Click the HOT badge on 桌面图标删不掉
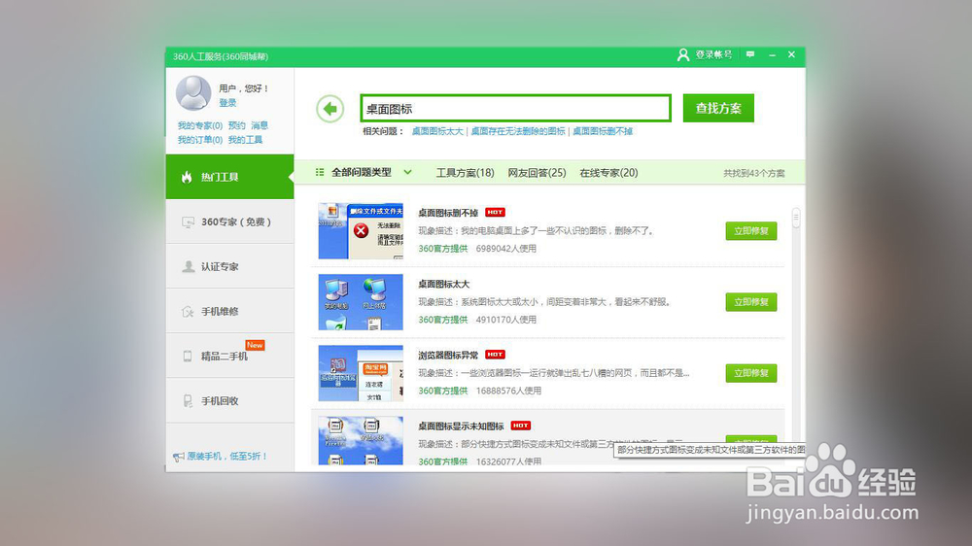The height and width of the screenshot is (546, 972). point(495,212)
